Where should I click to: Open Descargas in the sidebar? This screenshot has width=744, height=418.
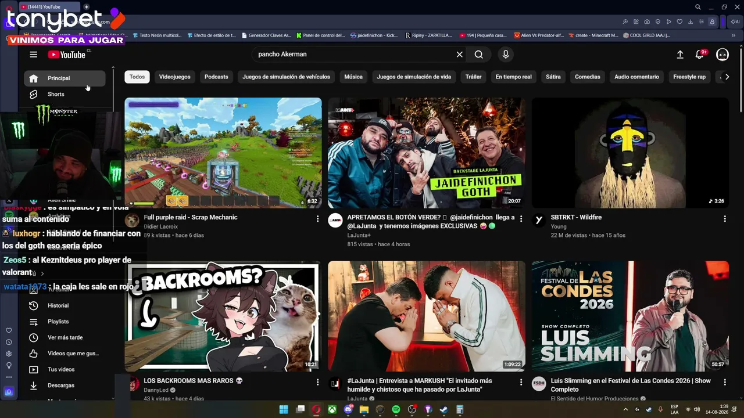65,385
